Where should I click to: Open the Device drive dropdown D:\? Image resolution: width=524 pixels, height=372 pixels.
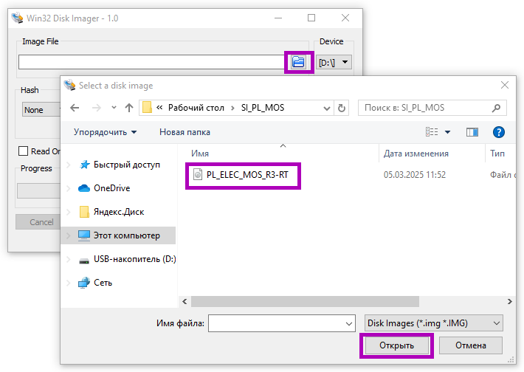click(334, 62)
